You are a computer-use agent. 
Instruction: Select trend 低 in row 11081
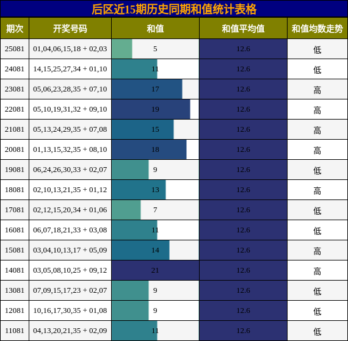pos(317,331)
